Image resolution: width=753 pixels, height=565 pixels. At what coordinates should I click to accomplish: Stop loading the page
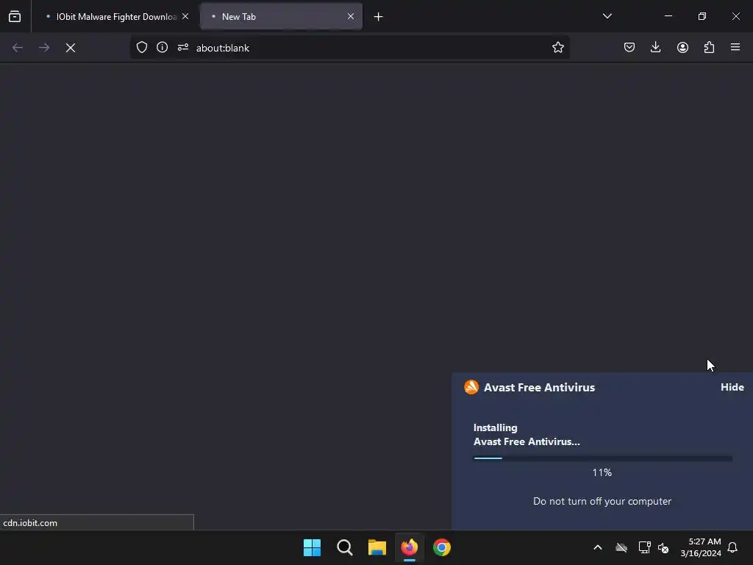pos(71,48)
